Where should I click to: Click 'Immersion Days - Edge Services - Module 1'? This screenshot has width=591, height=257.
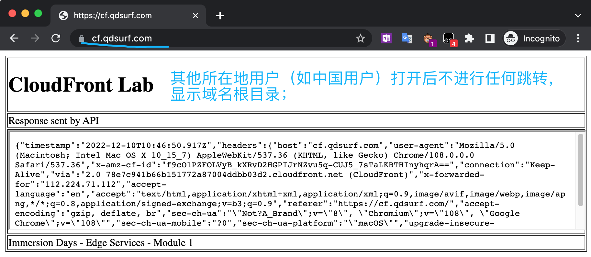101,243
